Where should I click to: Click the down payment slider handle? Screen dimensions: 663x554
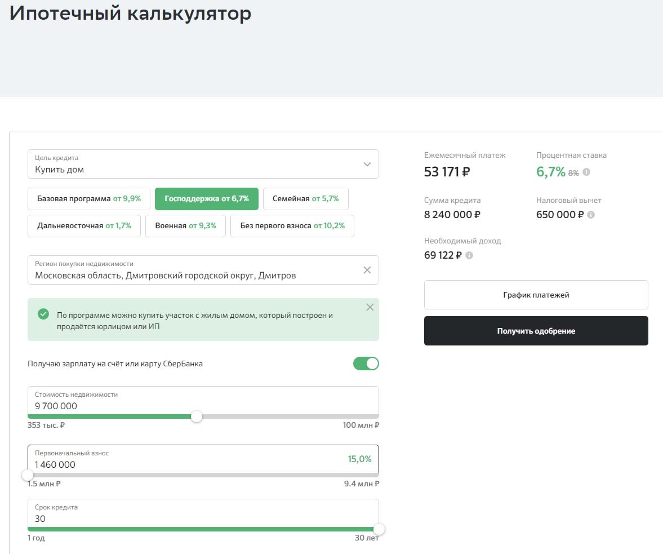tap(28, 475)
